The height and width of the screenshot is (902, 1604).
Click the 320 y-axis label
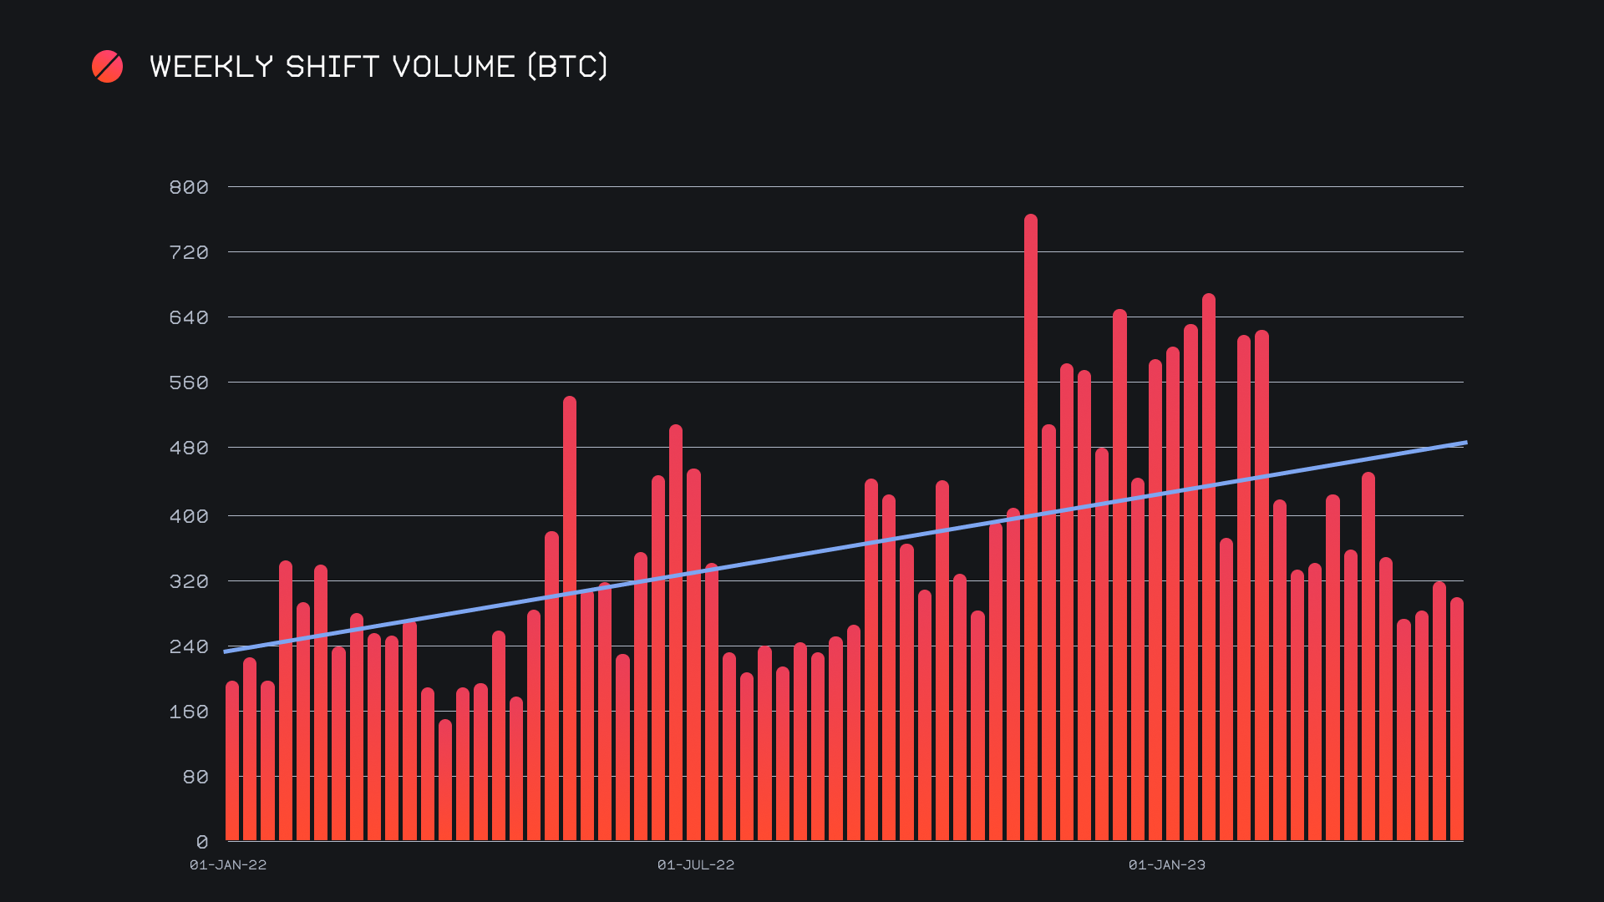click(x=189, y=581)
